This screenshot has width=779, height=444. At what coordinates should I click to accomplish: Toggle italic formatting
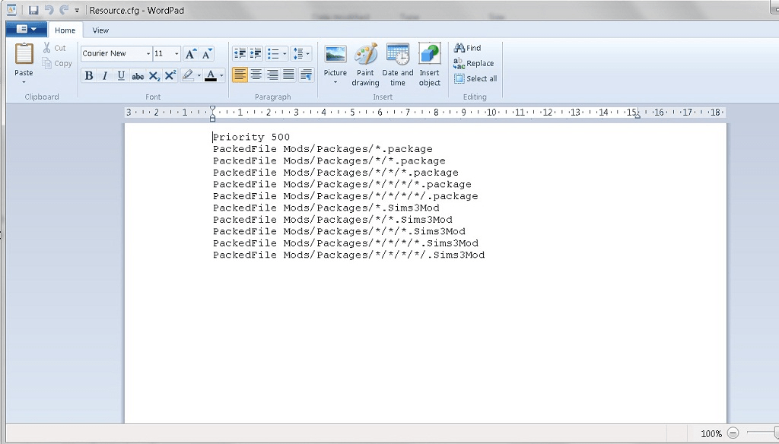(105, 75)
